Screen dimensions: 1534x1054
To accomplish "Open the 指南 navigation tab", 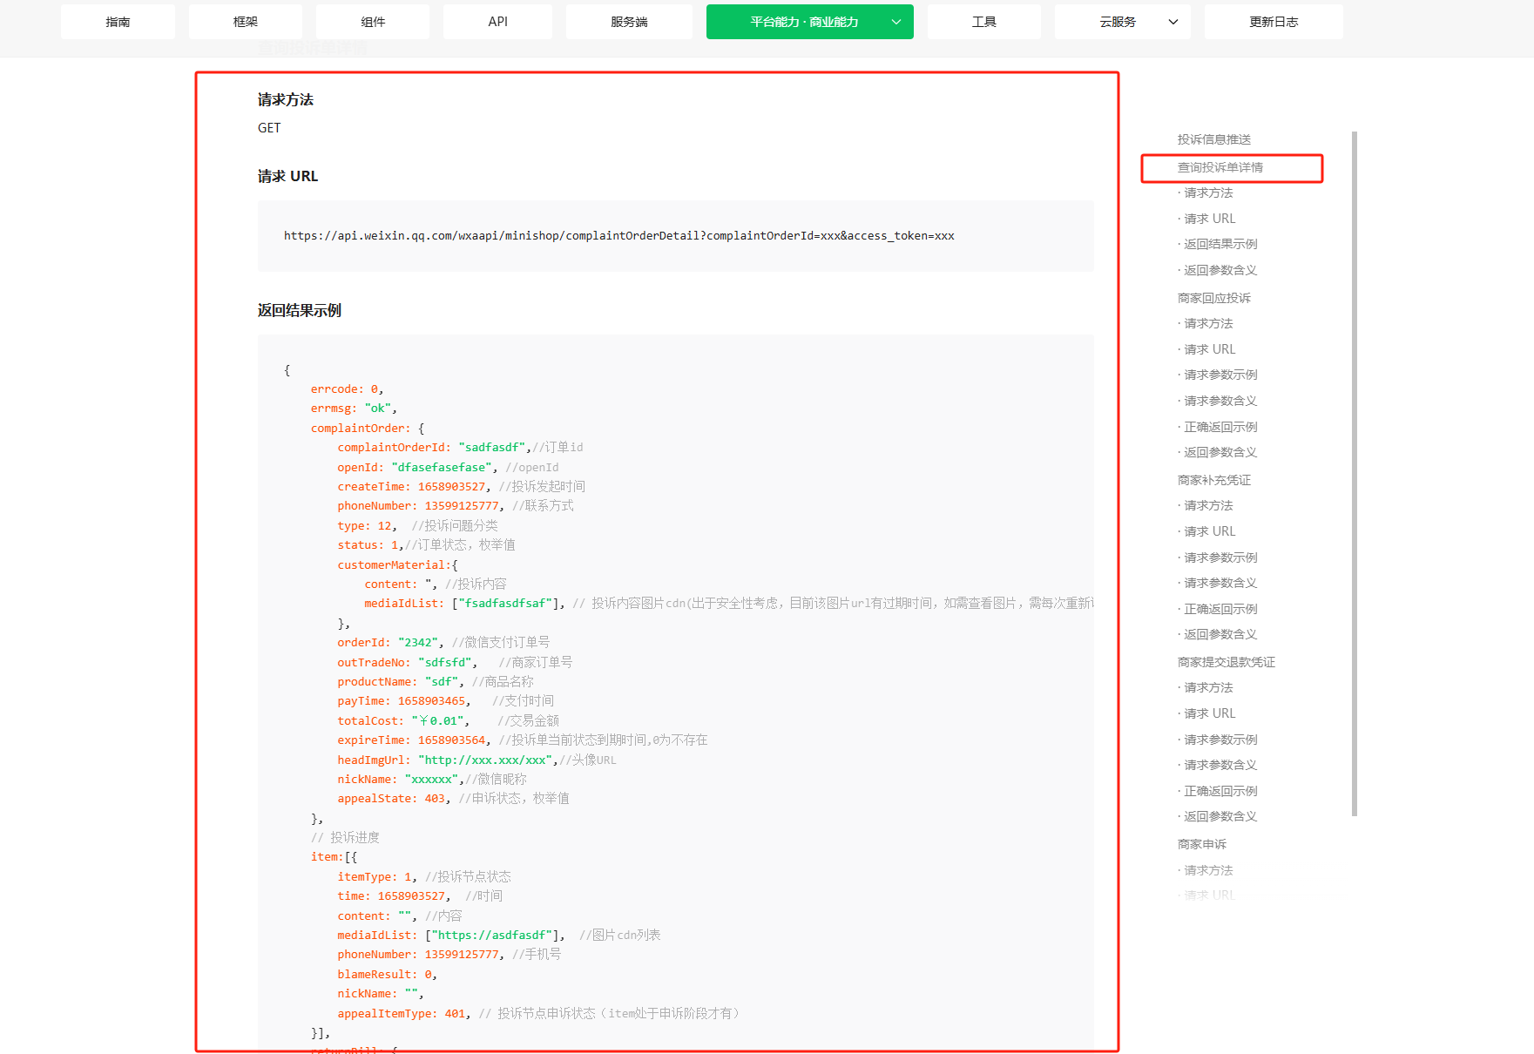I will (x=118, y=22).
